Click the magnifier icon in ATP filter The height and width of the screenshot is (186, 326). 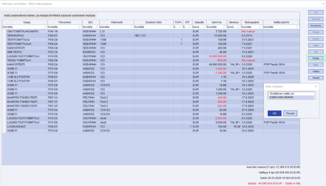[190, 27]
